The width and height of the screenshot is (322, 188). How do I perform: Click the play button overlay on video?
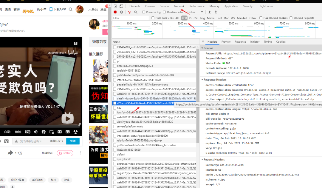[x=68, y=118]
